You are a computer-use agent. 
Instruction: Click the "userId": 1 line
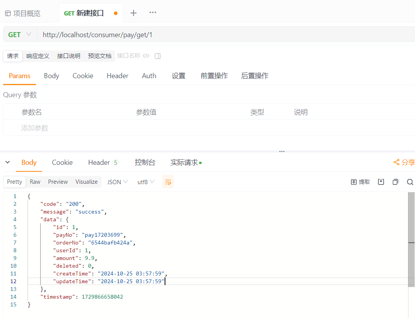click(x=72, y=250)
